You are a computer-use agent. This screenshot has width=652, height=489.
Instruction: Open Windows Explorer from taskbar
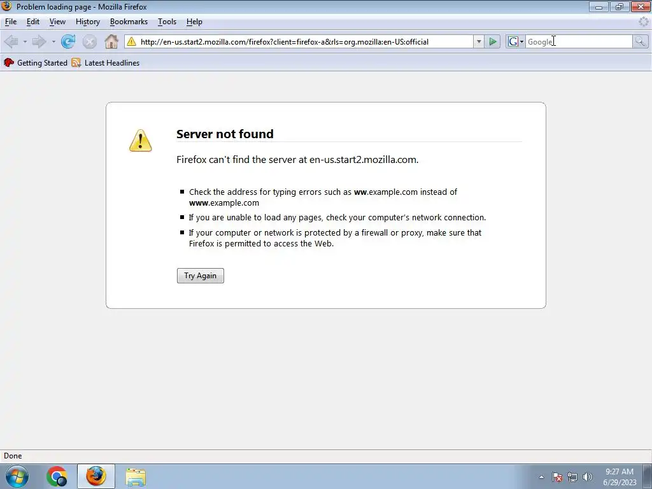coord(136,476)
